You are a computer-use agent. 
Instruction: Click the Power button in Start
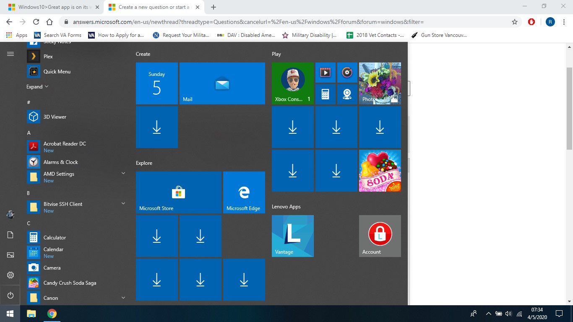click(x=10, y=295)
